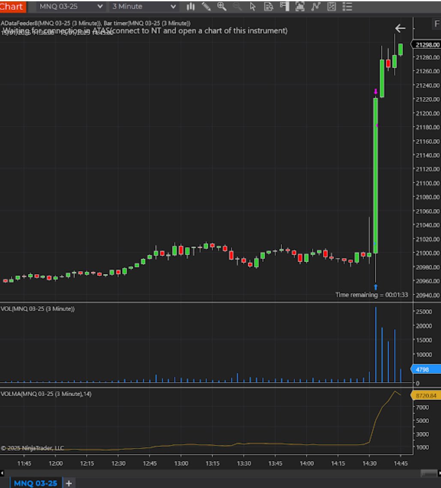Click the tallest blue volume bar
The image size is (441, 488).
click(376, 344)
